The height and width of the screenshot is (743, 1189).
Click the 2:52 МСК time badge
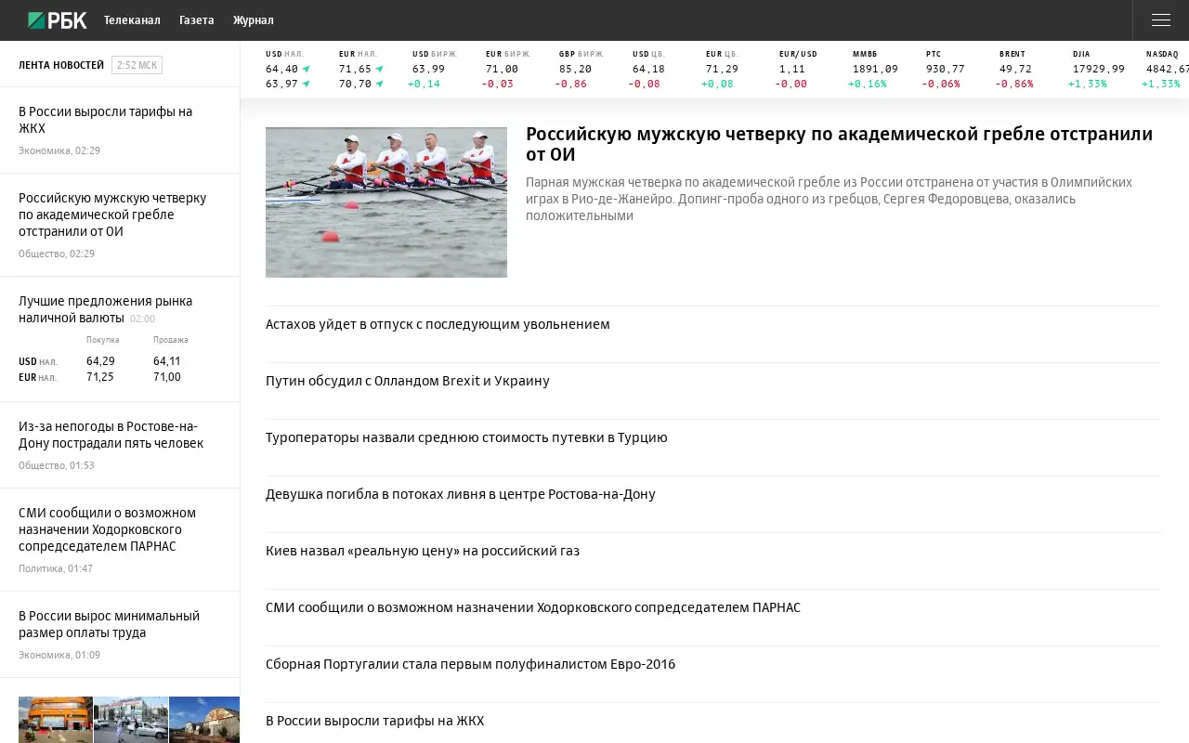[137, 65]
